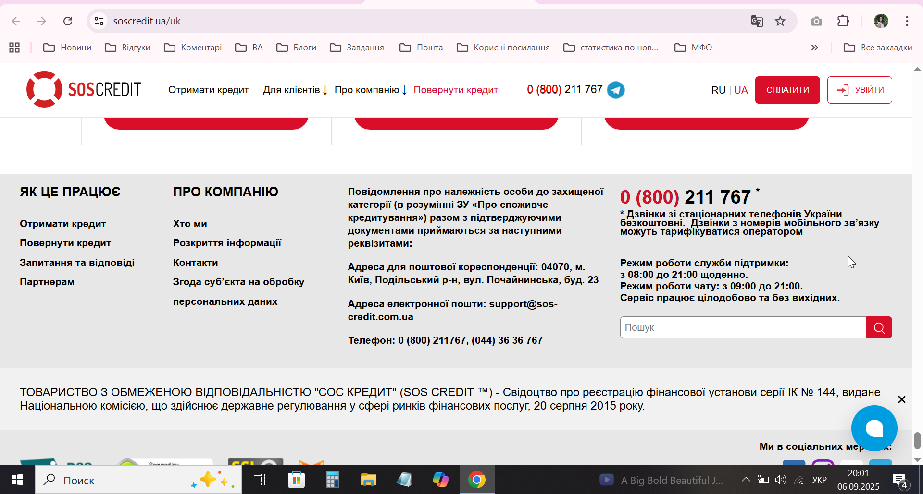The width and height of the screenshot is (923, 494).
Task: Click the page vertical scrollbar thumb
Action: click(x=917, y=441)
